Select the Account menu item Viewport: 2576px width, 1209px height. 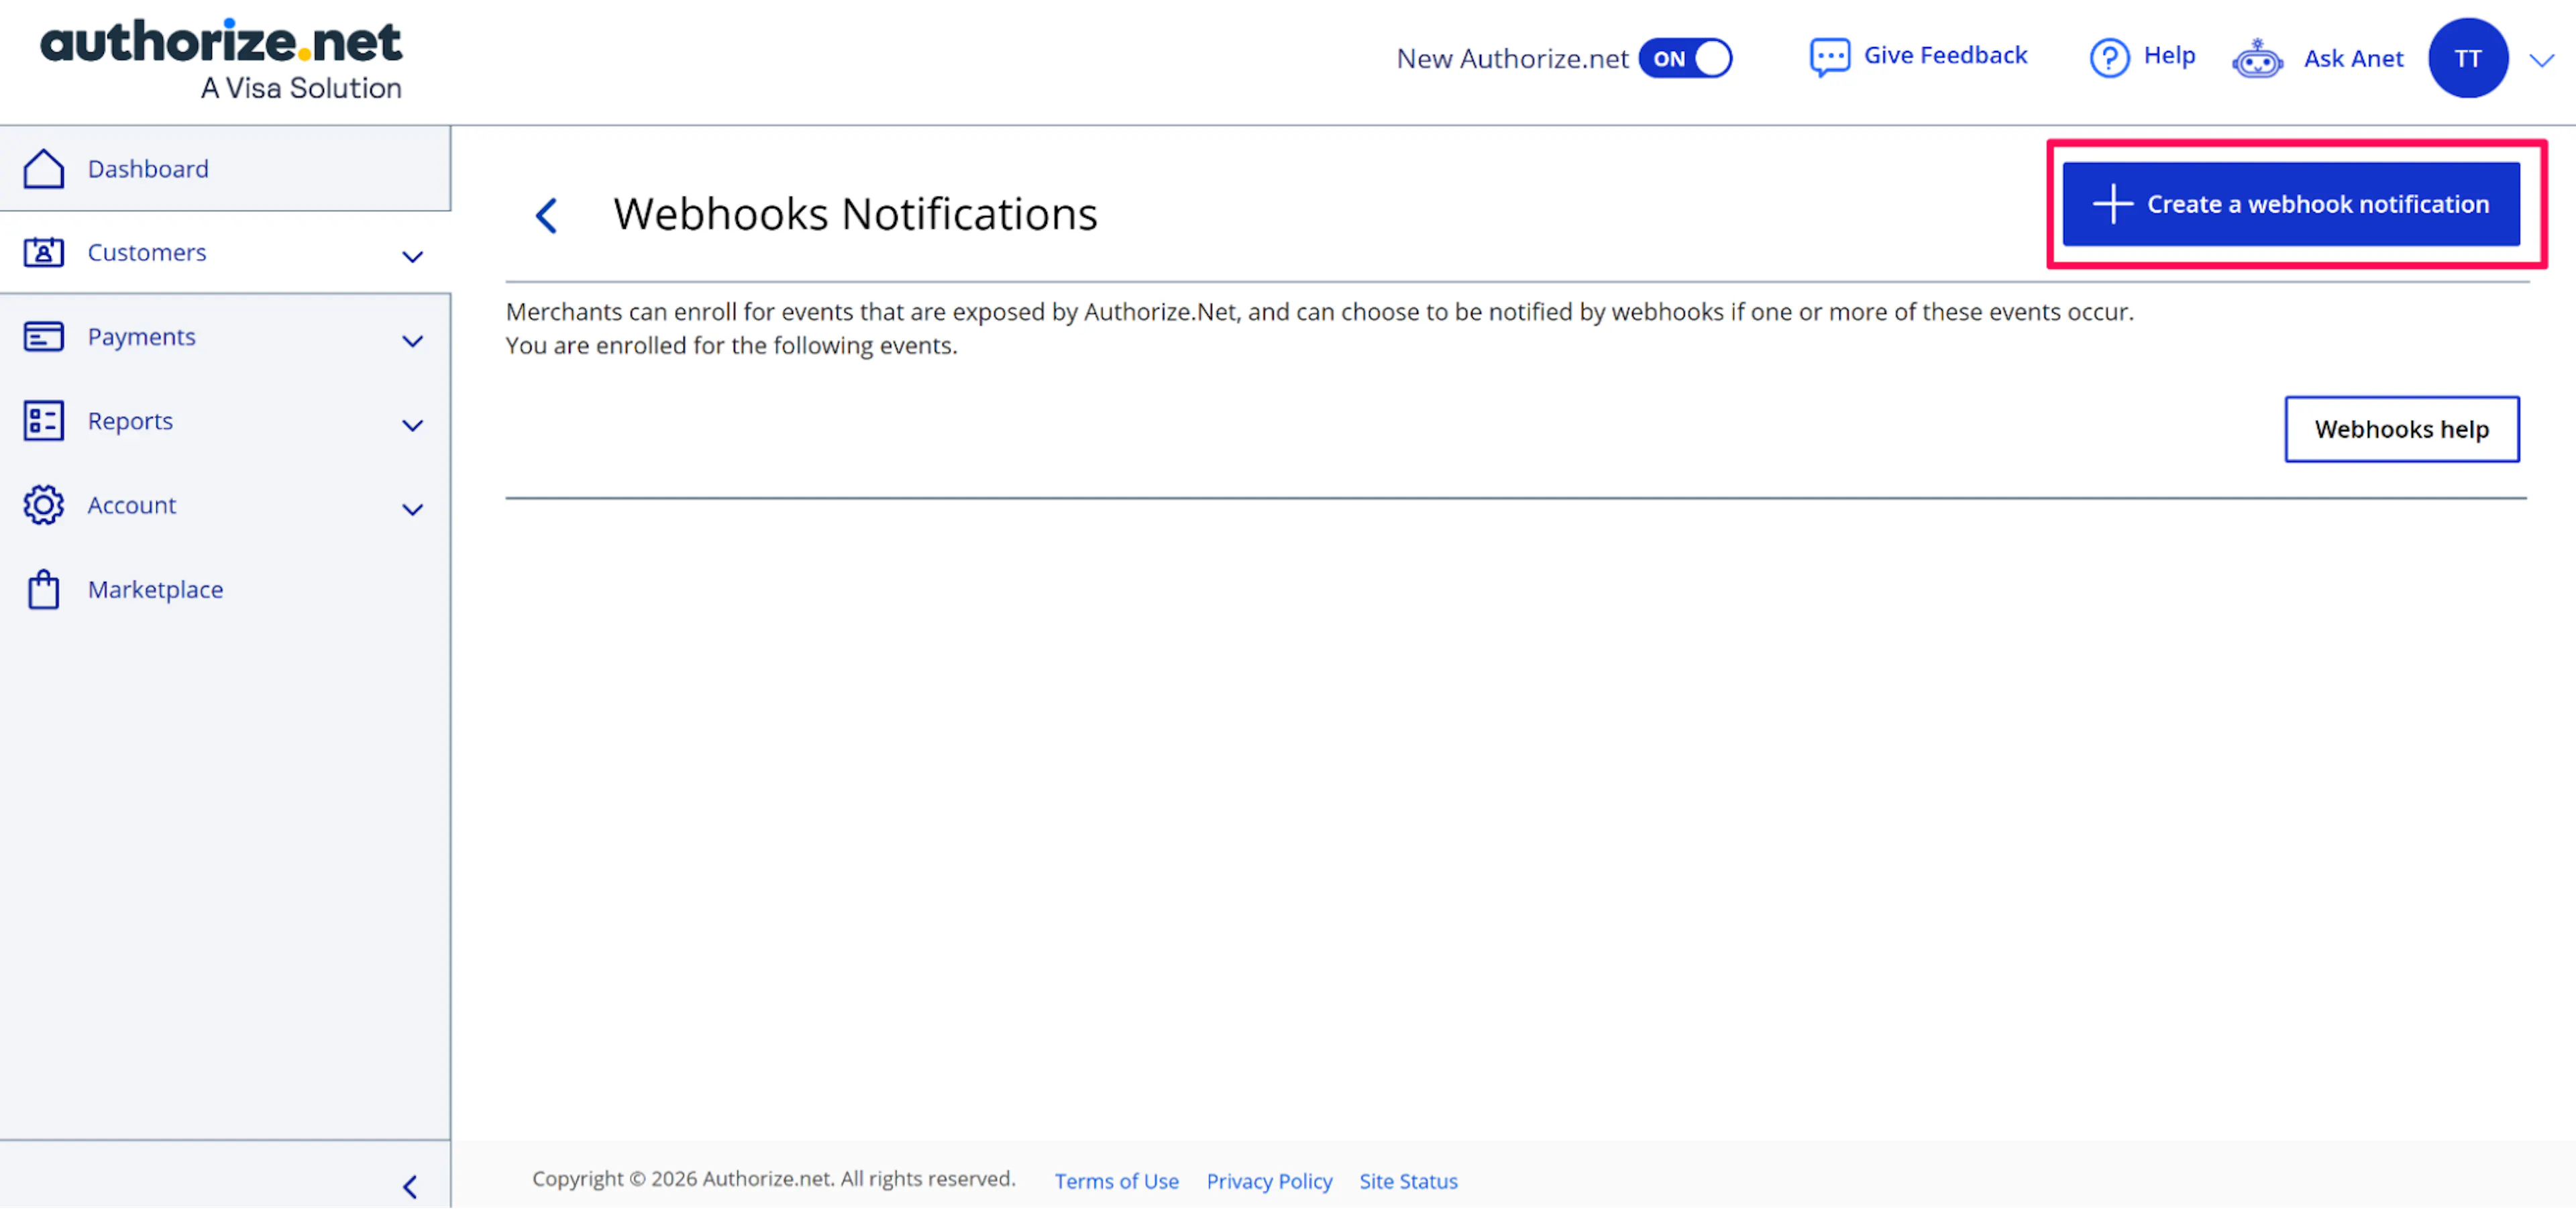tap(131, 505)
